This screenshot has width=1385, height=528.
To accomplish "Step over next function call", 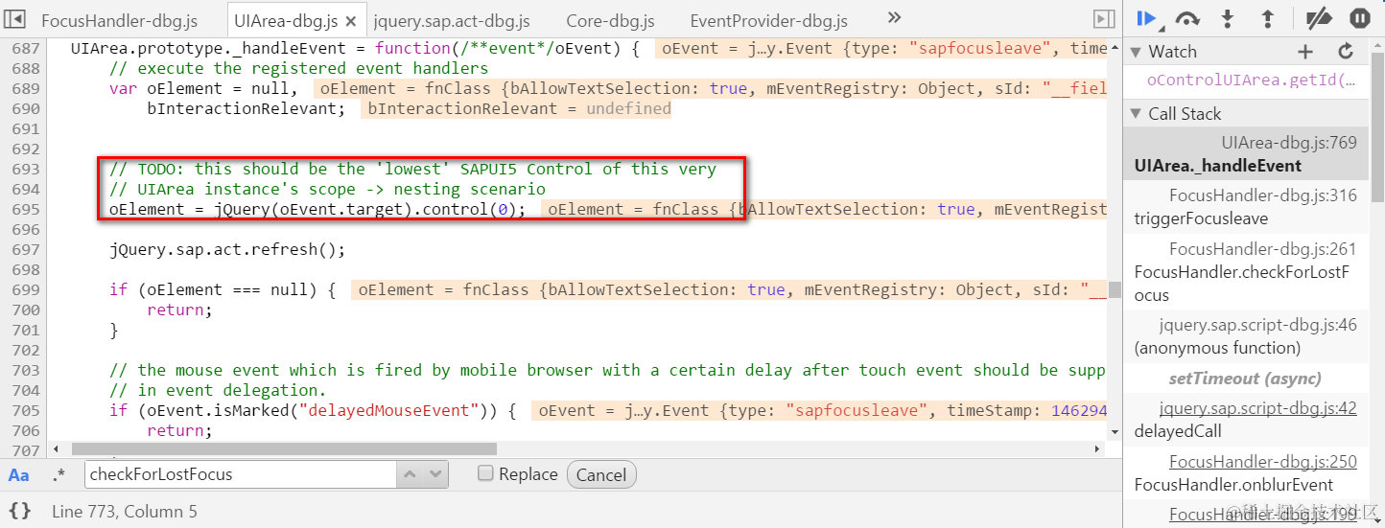I will (x=1187, y=18).
